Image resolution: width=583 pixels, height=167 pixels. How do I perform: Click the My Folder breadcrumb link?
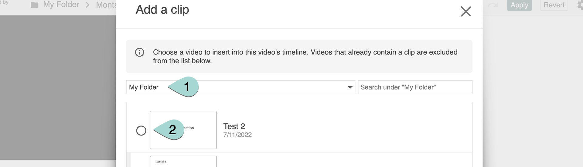(x=61, y=5)
